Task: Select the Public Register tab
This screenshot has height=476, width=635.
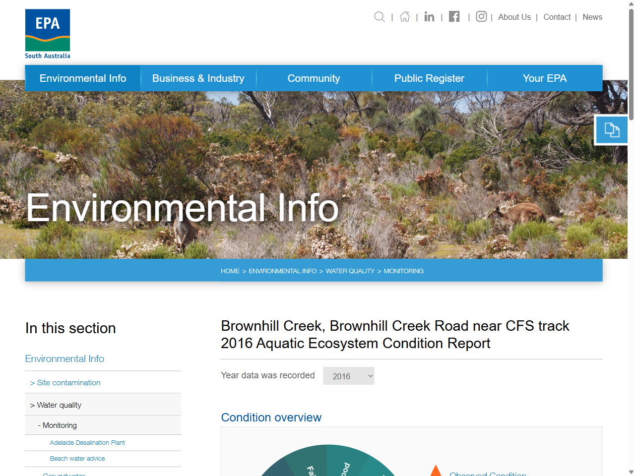Action: pos(429,78)
